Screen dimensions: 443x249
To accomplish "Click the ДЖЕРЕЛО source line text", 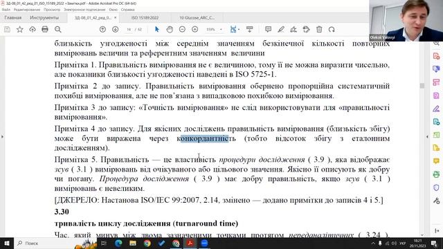I will [219, 200].
